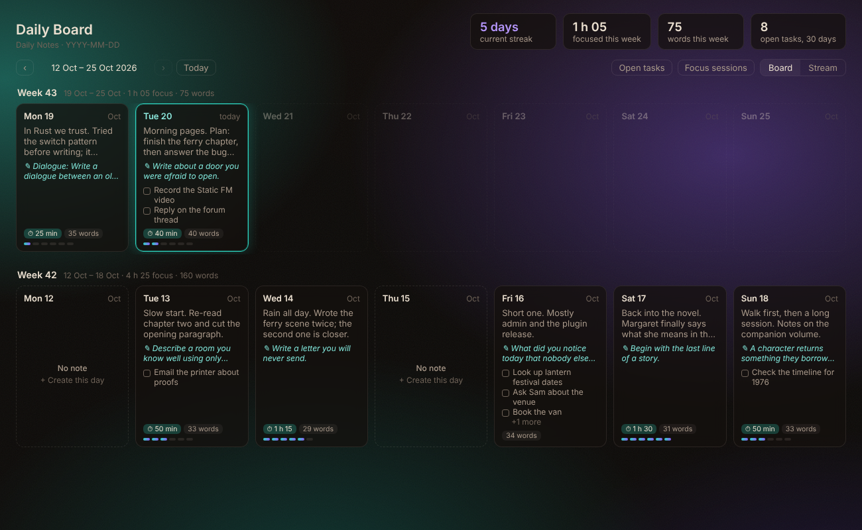Click the 34 words badge on Fri 16

point(521,435)
